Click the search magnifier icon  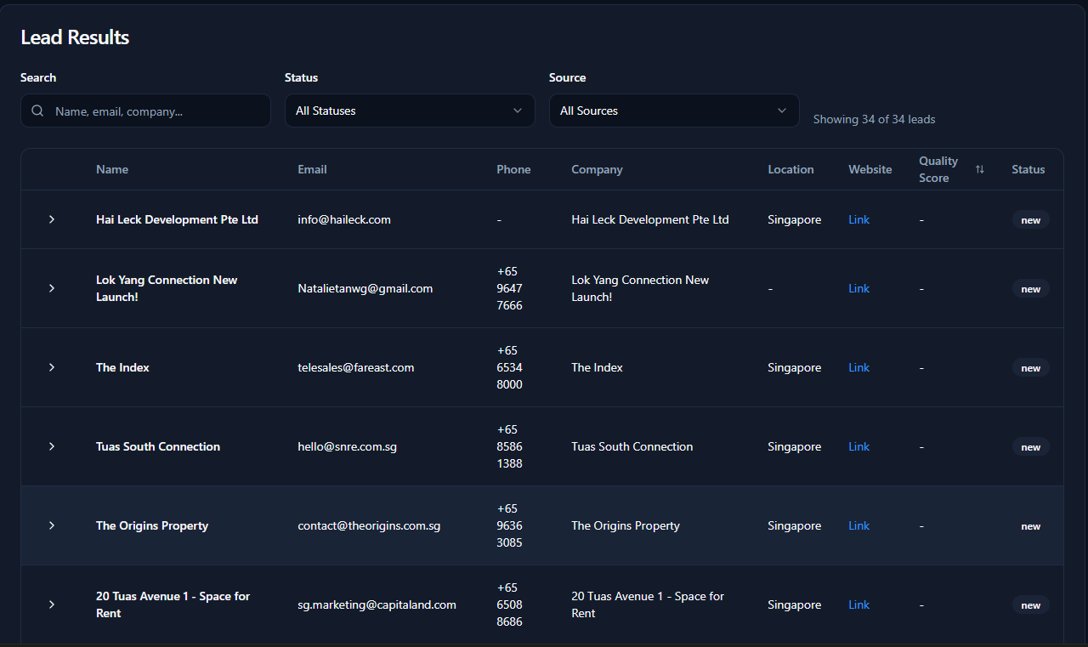[37, 111]
